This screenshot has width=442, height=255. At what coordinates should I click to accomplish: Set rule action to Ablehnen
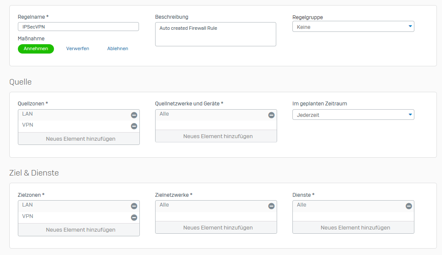pos(118,49)
